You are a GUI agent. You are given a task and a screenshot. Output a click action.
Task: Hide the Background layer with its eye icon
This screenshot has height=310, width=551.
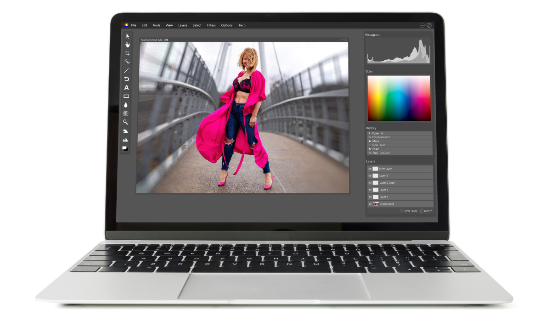point(370,204)
